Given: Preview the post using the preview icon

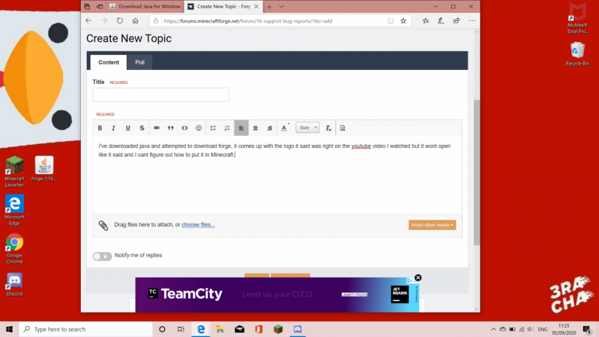Looking at the screenshot, I should pyautogui.click(x=343, y=128).
